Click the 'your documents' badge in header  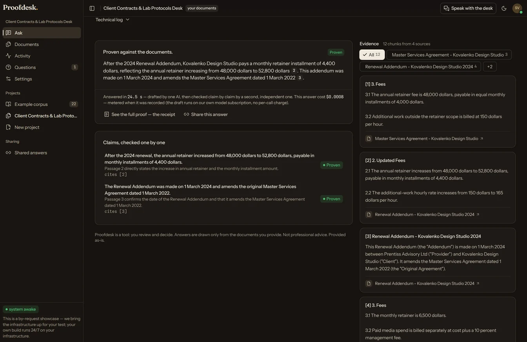202,8
